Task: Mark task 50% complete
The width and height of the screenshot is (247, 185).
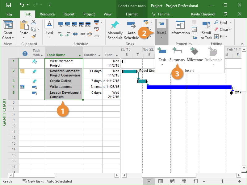Action: [x=74, y=24]
